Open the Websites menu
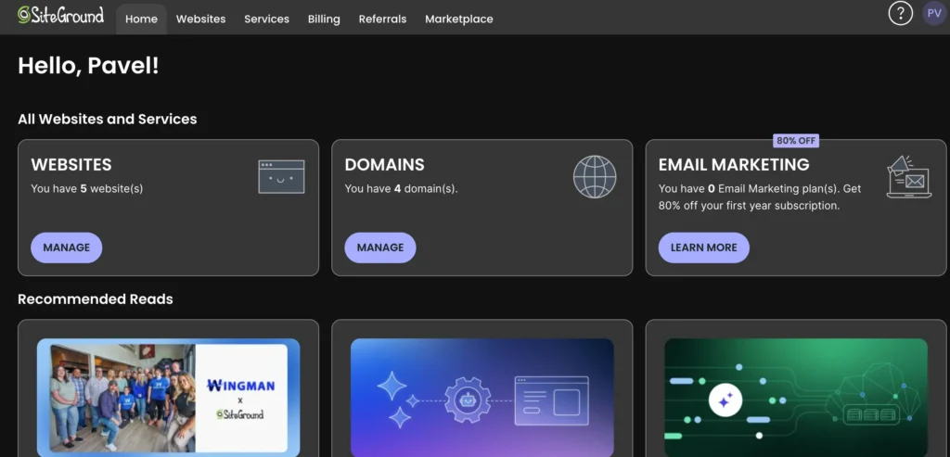 point(200,19)
